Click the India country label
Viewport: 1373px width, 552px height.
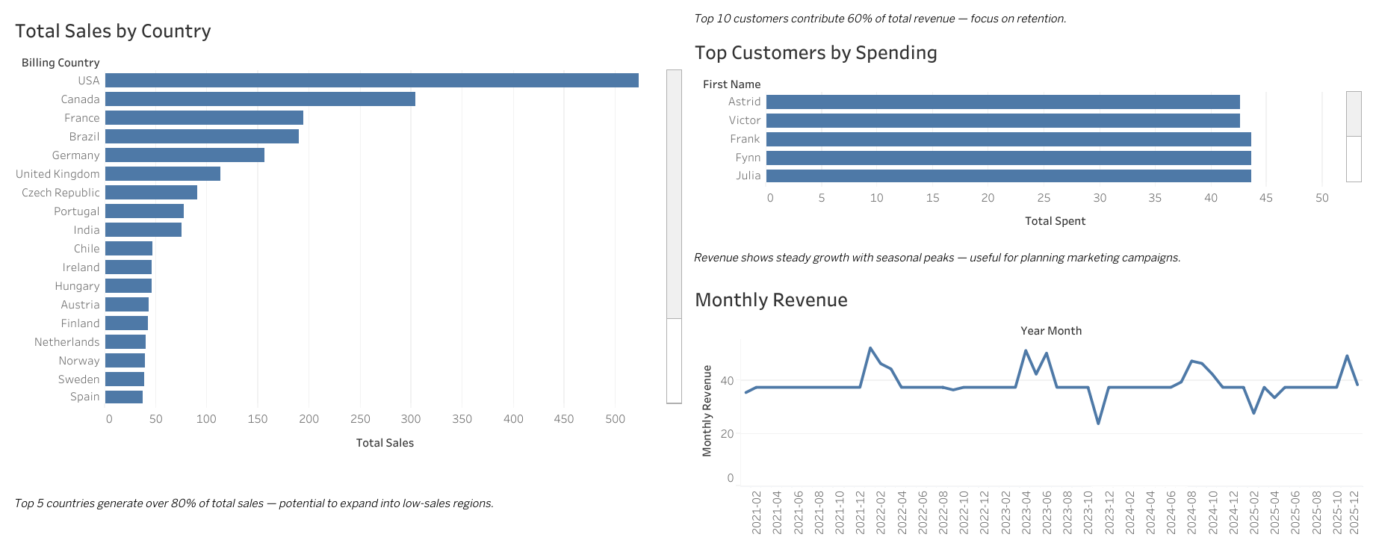86,230
